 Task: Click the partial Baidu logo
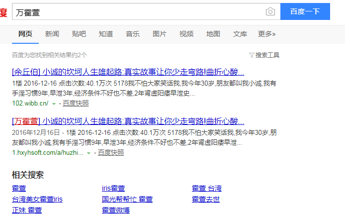tap(3, 12)
